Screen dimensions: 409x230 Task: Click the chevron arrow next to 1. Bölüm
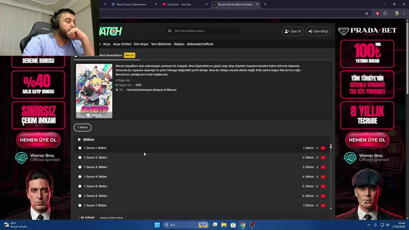(x=317, y=148)
